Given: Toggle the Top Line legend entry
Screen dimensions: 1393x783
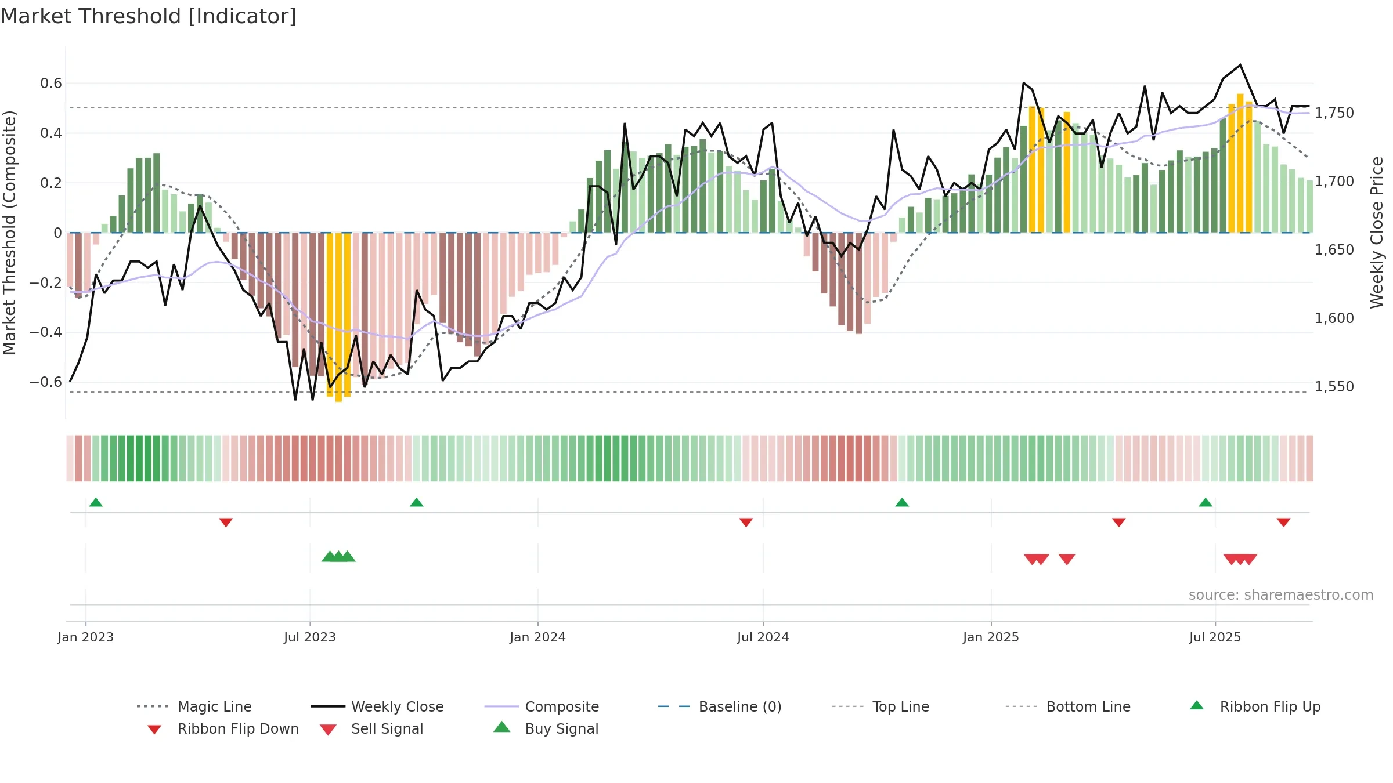Looking at the screenshot, I should pos(880,706).
